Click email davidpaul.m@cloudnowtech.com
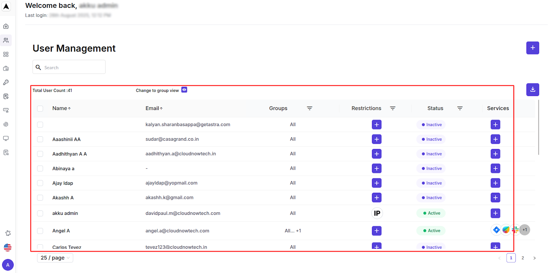The height and width of the screenshot is (273, 548). click(x=183, y=213)
